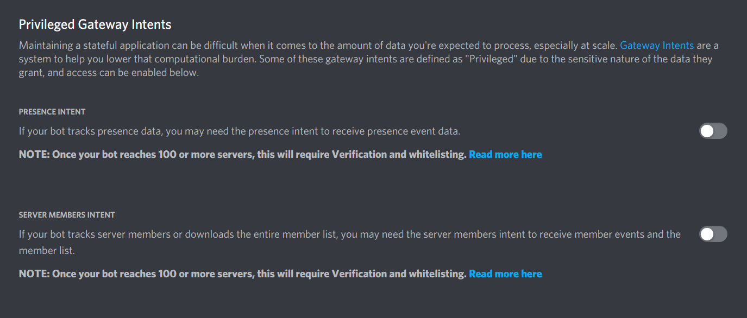Click the presence event data description text

point(240,131)
